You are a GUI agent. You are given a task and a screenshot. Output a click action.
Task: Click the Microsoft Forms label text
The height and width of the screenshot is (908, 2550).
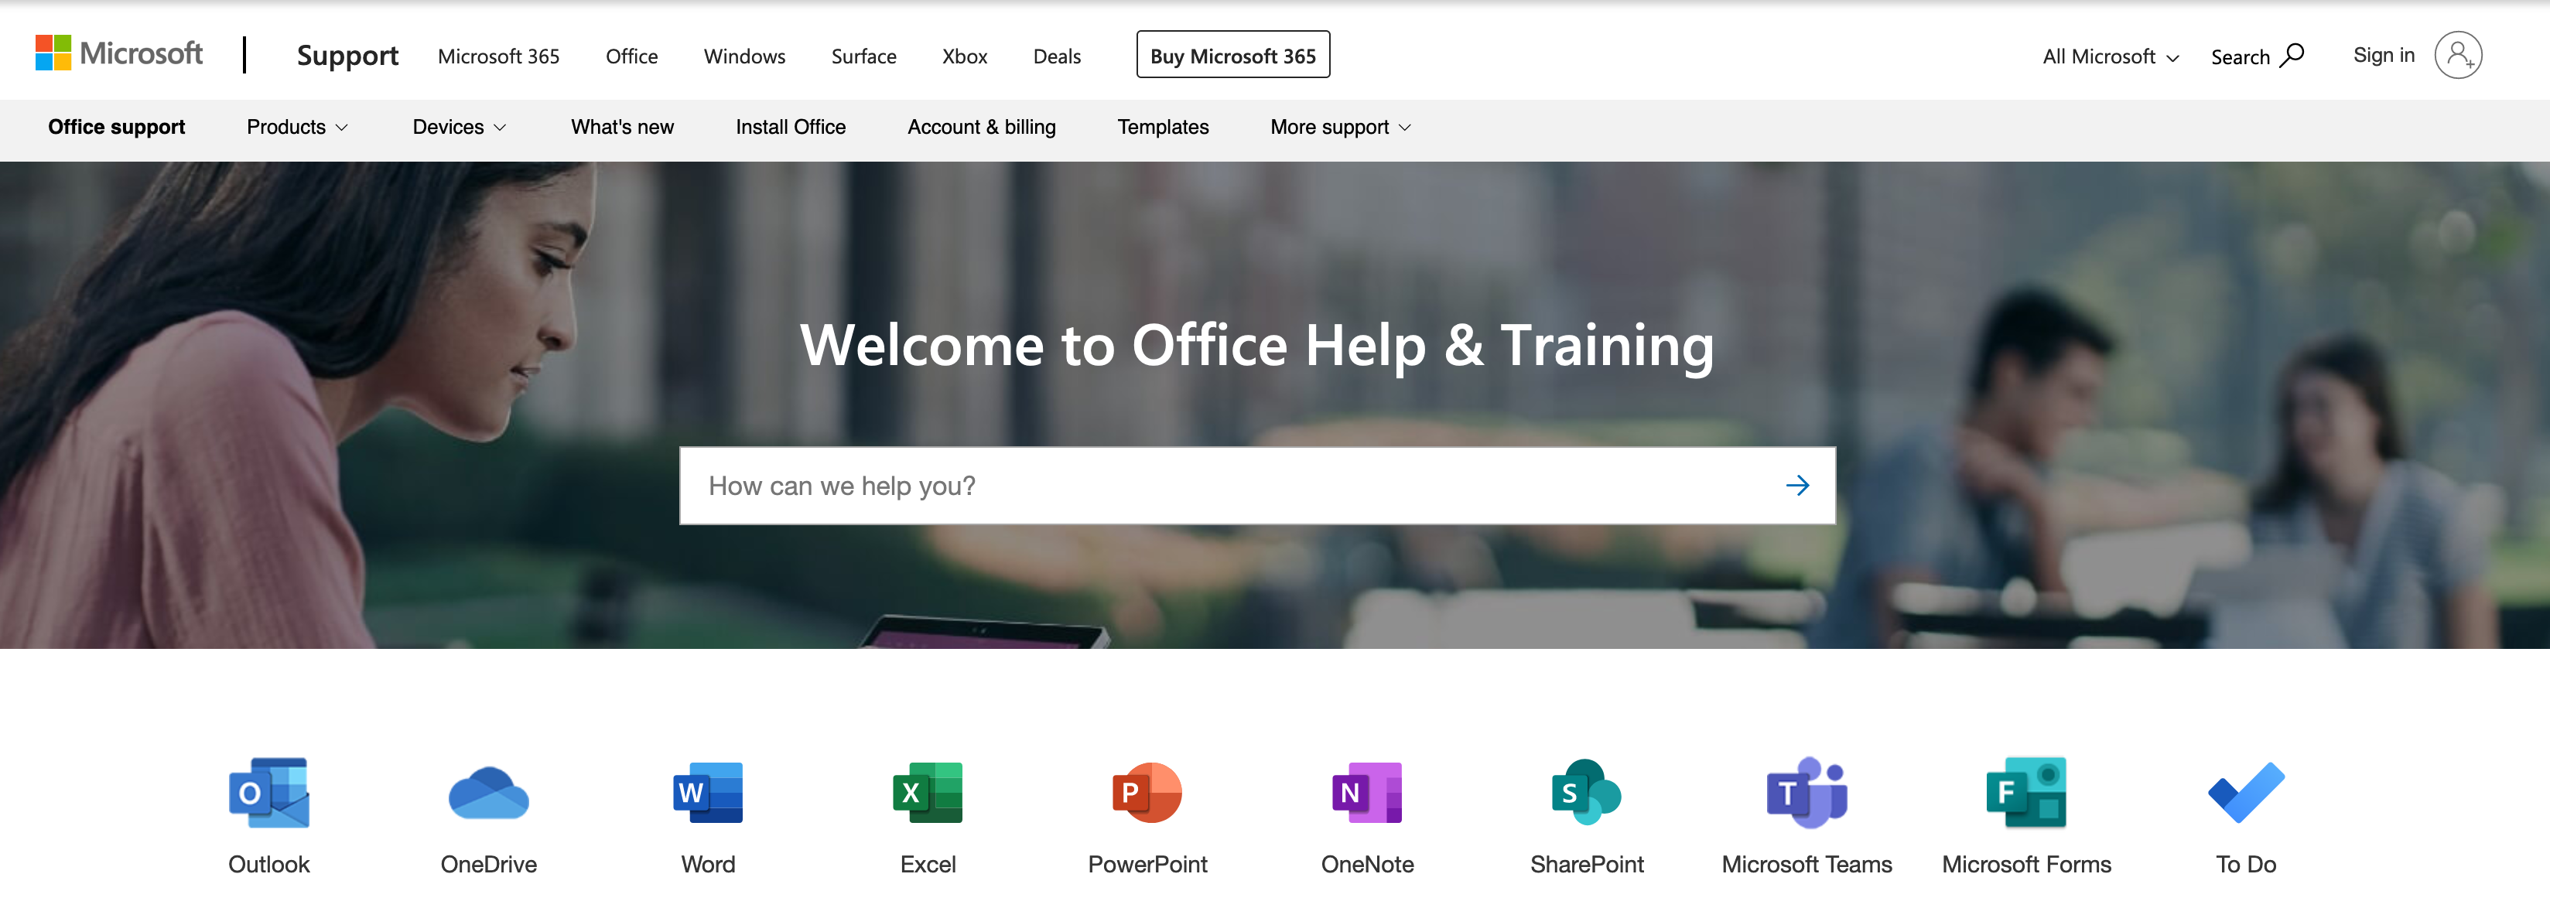click(x=2026, y=865)
